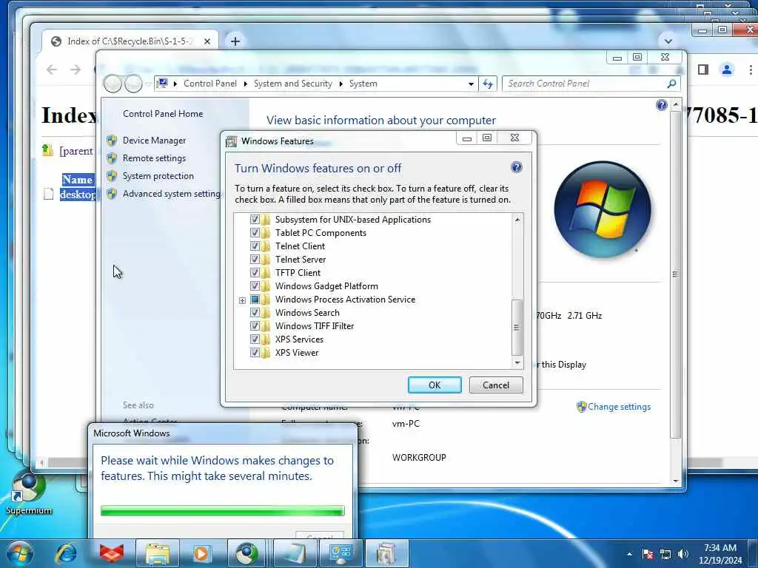The width and height of the screenshot is (758, 568).
Task: Click System and Security breadcrumb segment
Action: point(293,84)
